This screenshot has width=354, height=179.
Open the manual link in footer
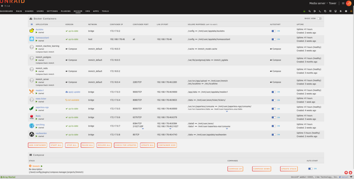344,177
